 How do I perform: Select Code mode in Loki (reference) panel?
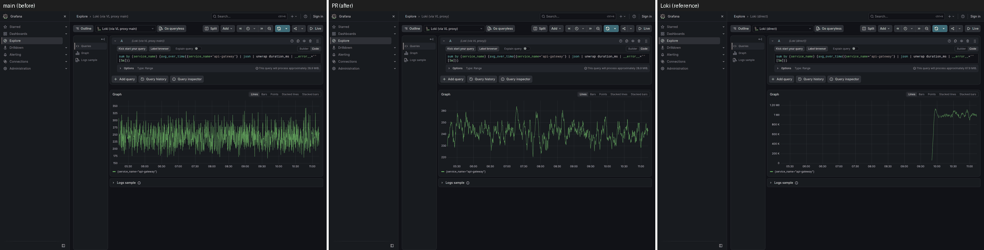pos(973,49)
